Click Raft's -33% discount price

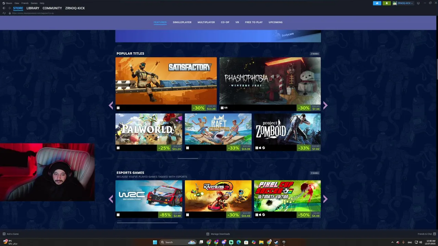[239, 148]
